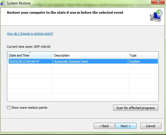Sort the list by the Date and Time column
This screenshot has height=135, width=166.
point(30,55)
